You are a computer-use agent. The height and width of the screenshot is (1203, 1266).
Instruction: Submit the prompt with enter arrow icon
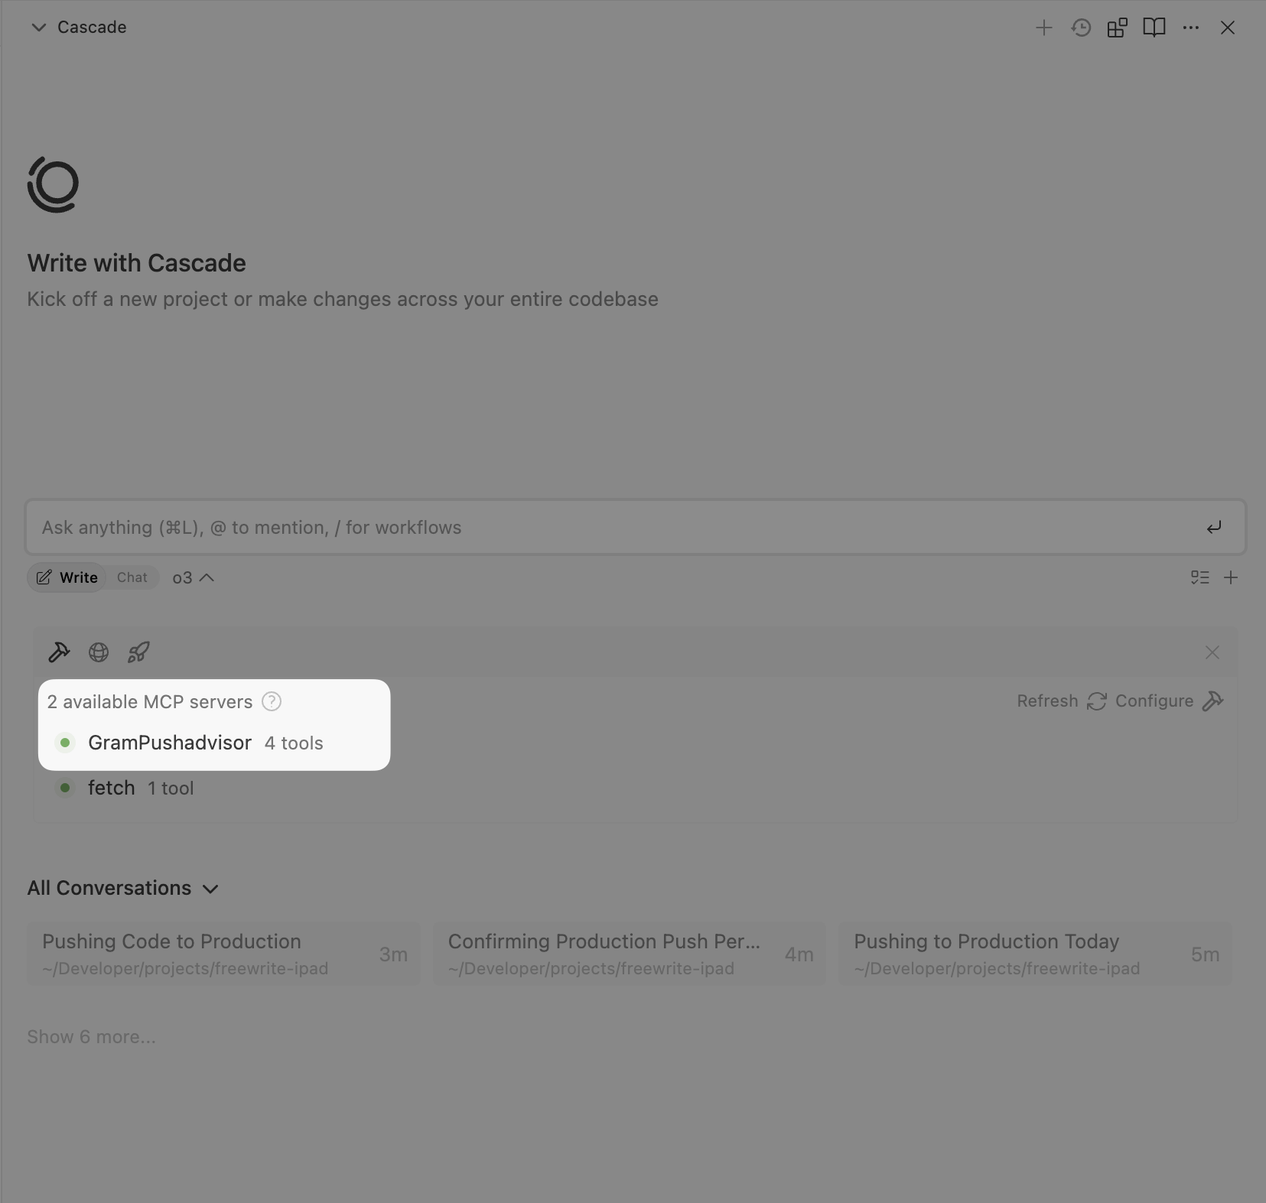point(1214,528)
